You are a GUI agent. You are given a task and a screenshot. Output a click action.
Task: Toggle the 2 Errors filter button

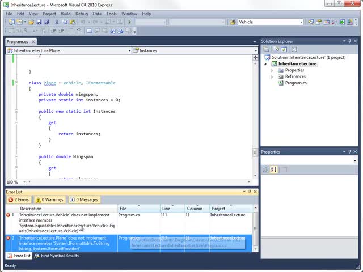18,199
